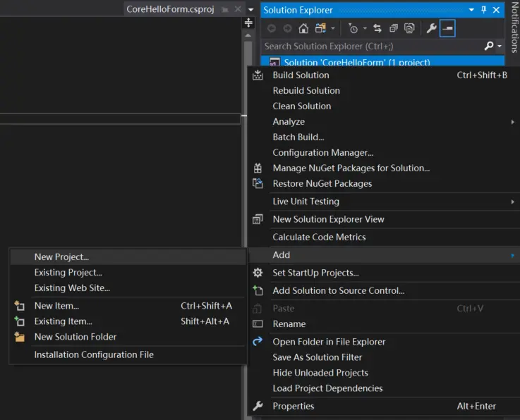Expand the Analyze submenu

pos(384,122)
